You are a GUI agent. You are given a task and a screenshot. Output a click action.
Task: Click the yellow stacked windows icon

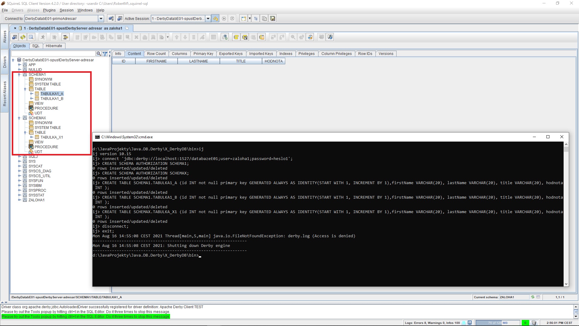tap(236, 37)
